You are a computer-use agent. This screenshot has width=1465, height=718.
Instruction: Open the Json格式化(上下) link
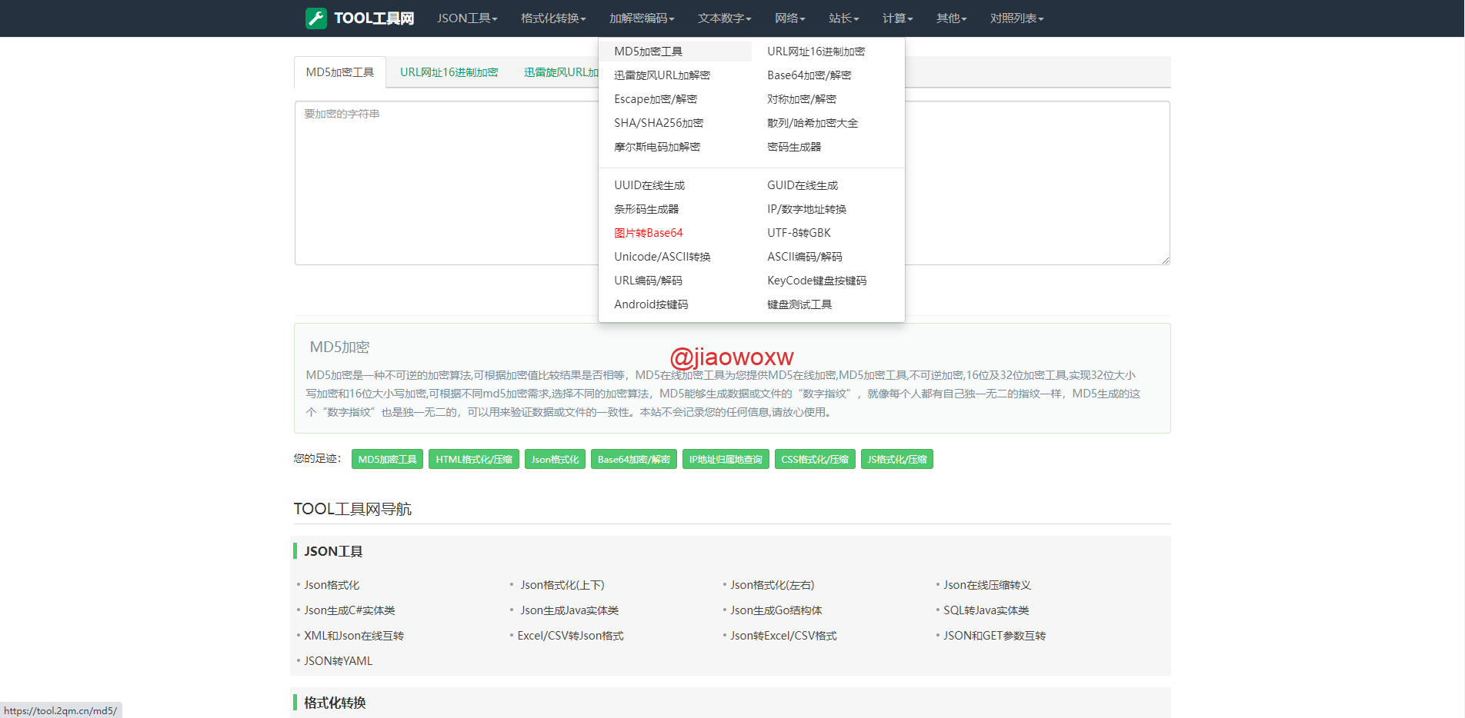click(x=562, y=585)
